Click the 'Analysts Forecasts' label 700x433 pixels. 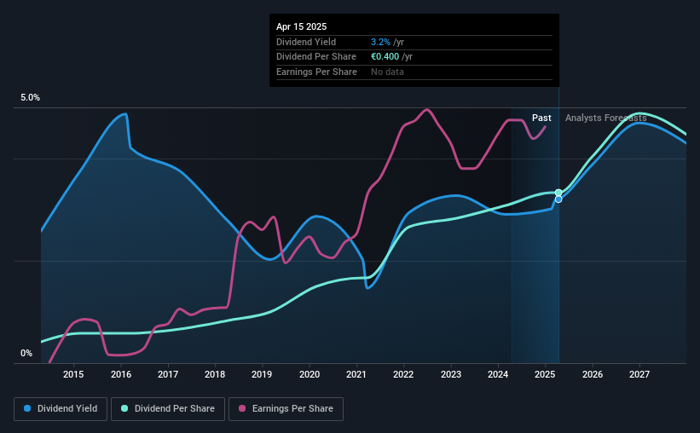click(606, 118)
